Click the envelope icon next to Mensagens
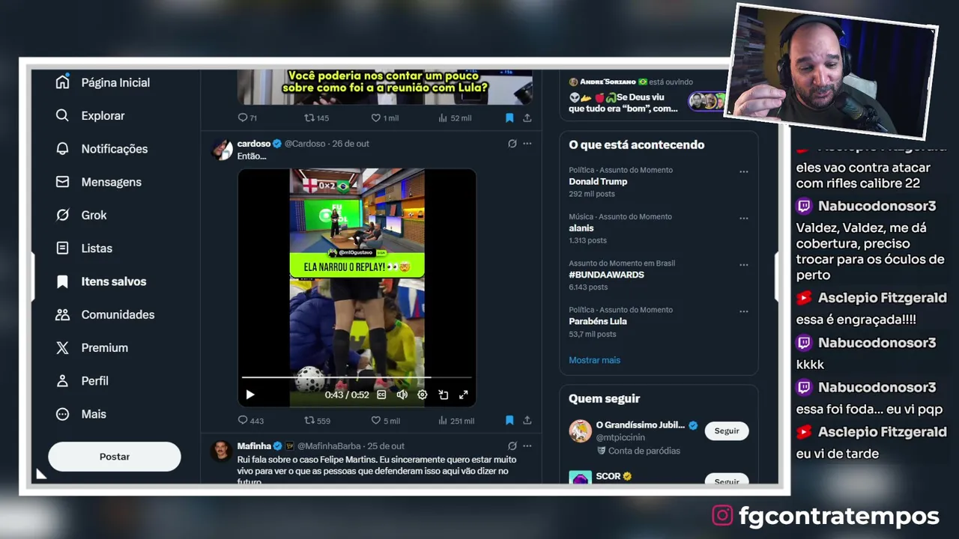 62,182
